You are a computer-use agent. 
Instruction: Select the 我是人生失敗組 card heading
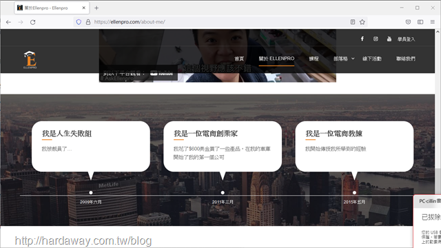coord(67,133)
